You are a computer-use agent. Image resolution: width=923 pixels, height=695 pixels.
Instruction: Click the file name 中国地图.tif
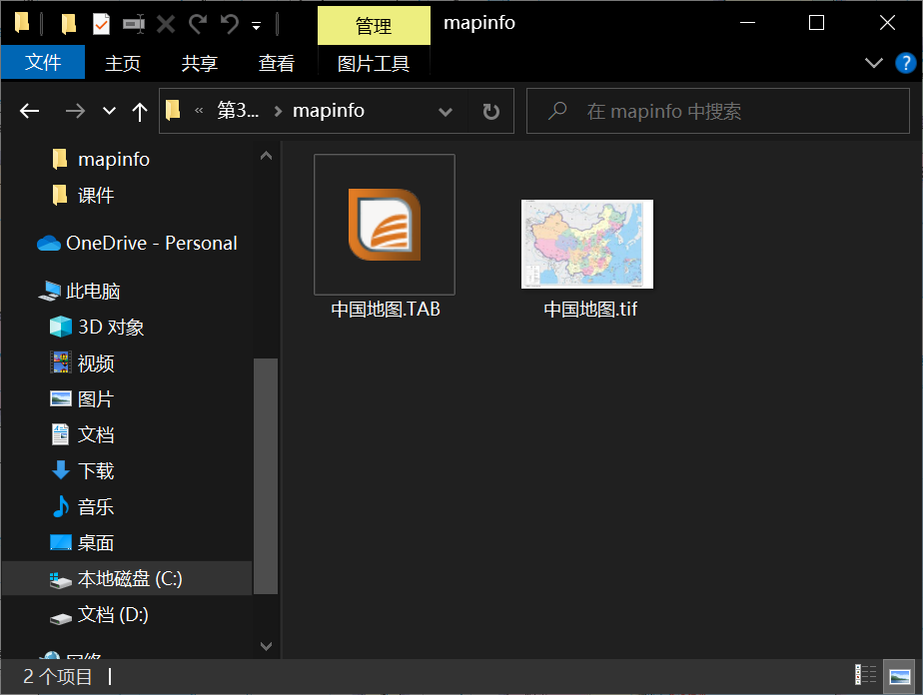(589, 309)
